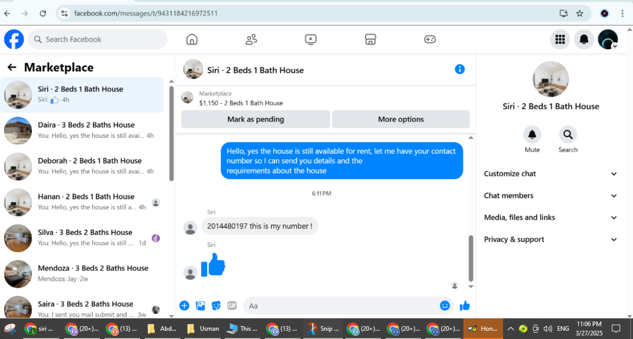The height and width of the screenshot is (339, 633).
Task: Click the large listing photo in info panel
Action: [551, 79]
